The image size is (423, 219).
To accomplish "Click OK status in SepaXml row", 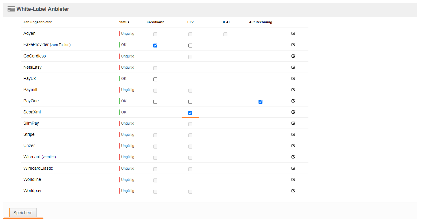I will point(124,112).
